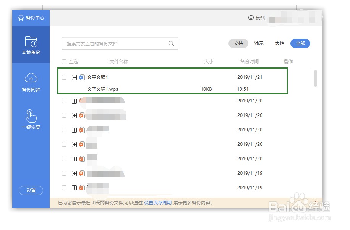The height and width of the screenshot is (230, 350).
Task: Switch to the 演示 tab
Action: coord(259,43)
